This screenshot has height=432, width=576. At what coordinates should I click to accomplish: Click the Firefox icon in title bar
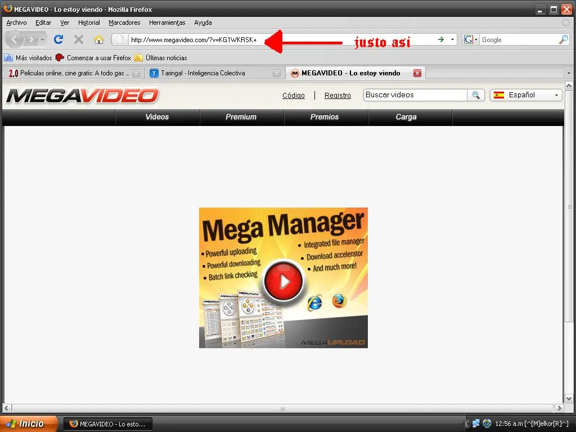(x=8, y=8)
